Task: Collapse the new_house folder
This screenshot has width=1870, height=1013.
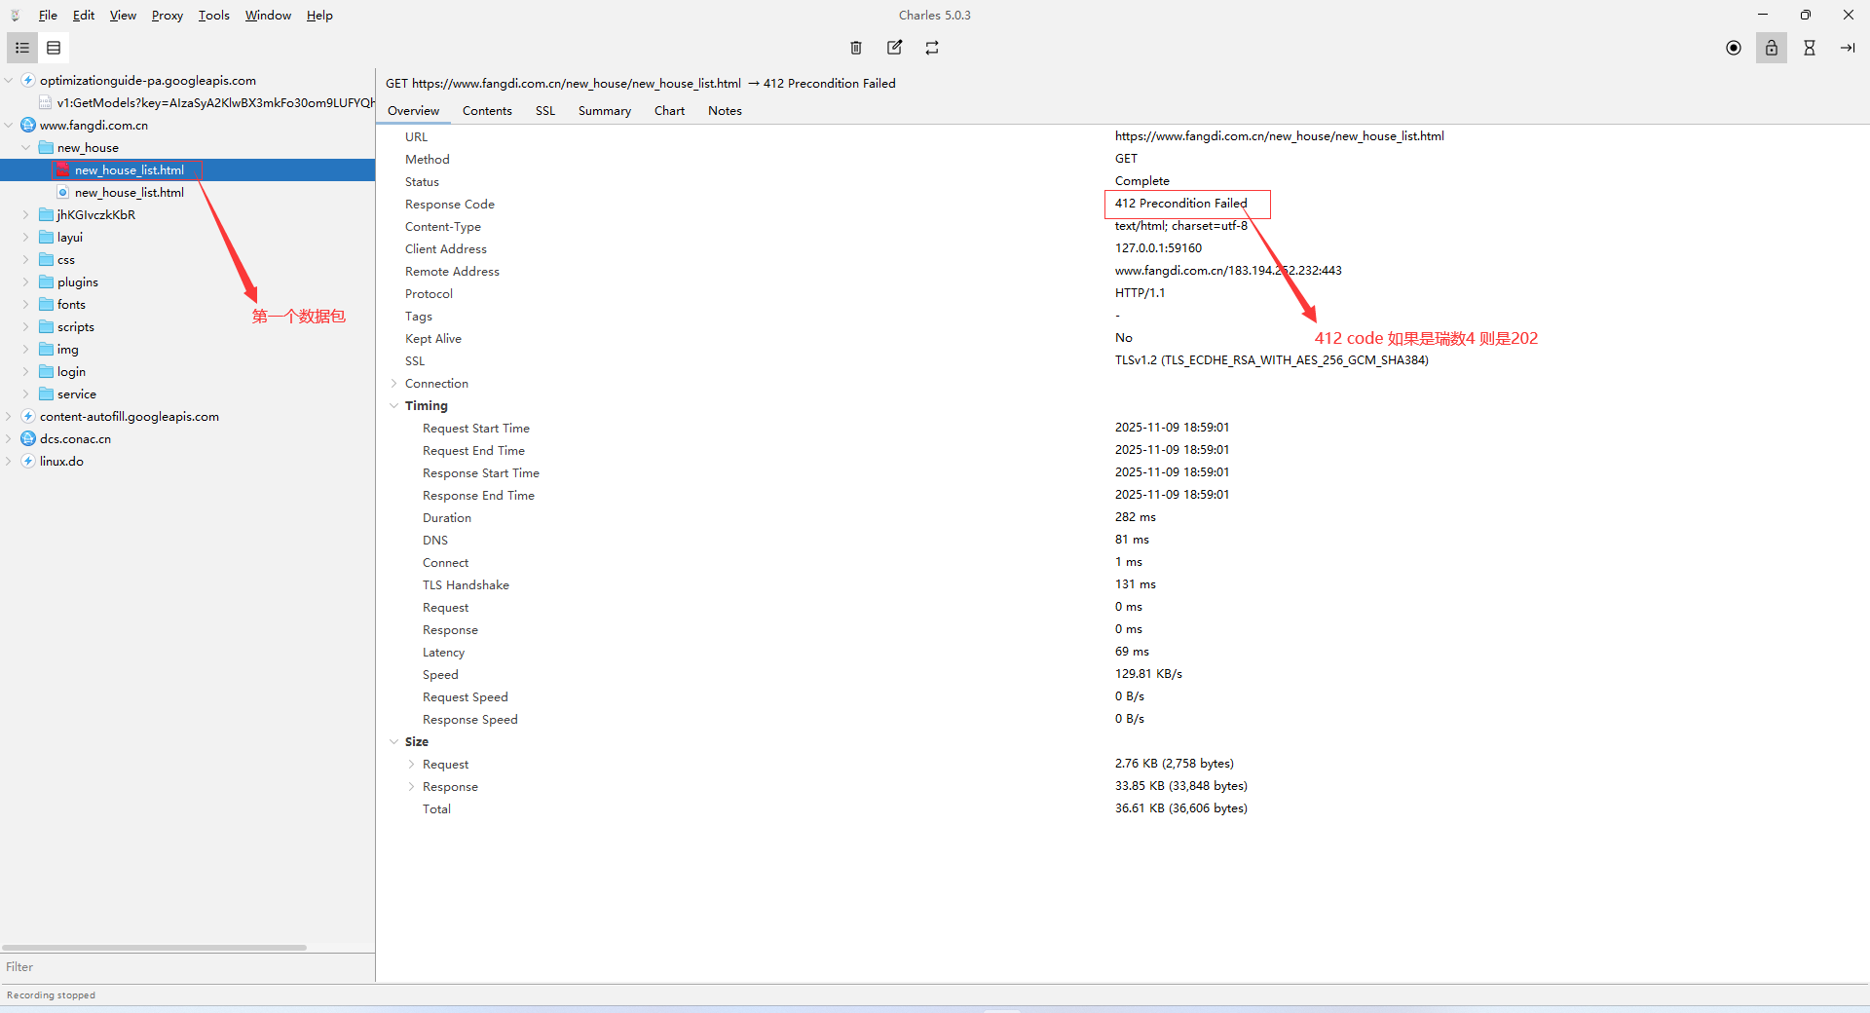Action: click(26, 148)
